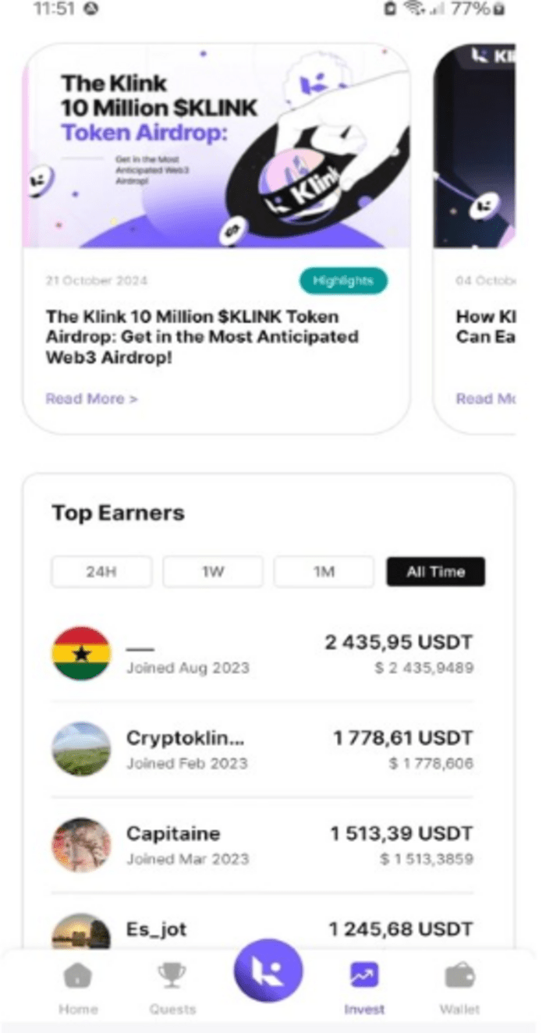Tap the Cryptoklin profile avatar
Image resolution: width=546 pixels, height=1033 pixels.
coord(81,749)
